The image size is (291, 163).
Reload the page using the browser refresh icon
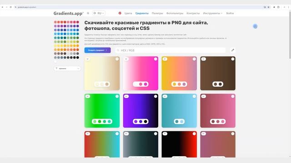11,7
